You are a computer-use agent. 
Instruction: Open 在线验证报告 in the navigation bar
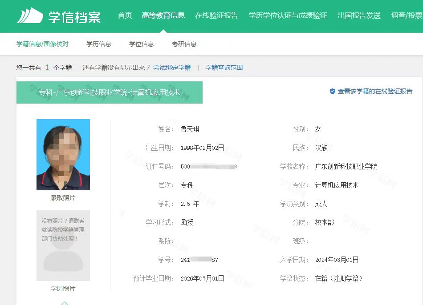[216, 16]
